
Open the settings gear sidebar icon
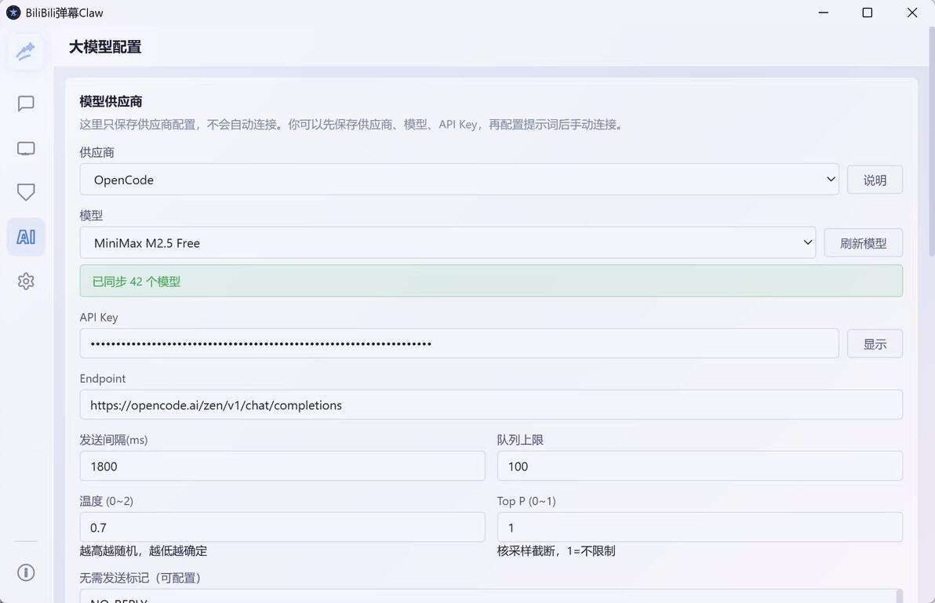point(26,282)
